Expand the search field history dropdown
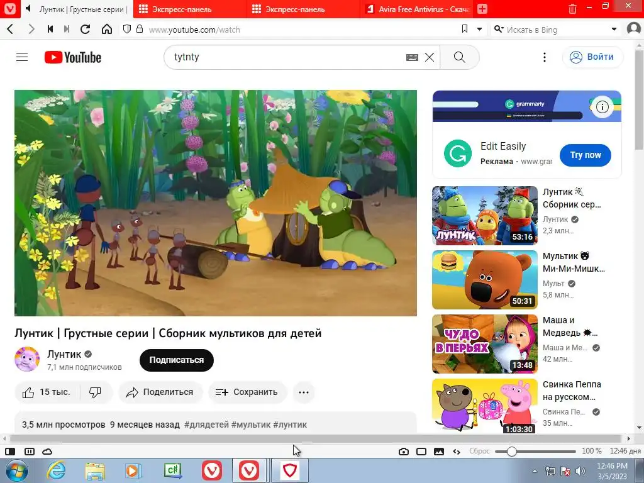Screen dimensions: 644x483 [x=614, y=29]
